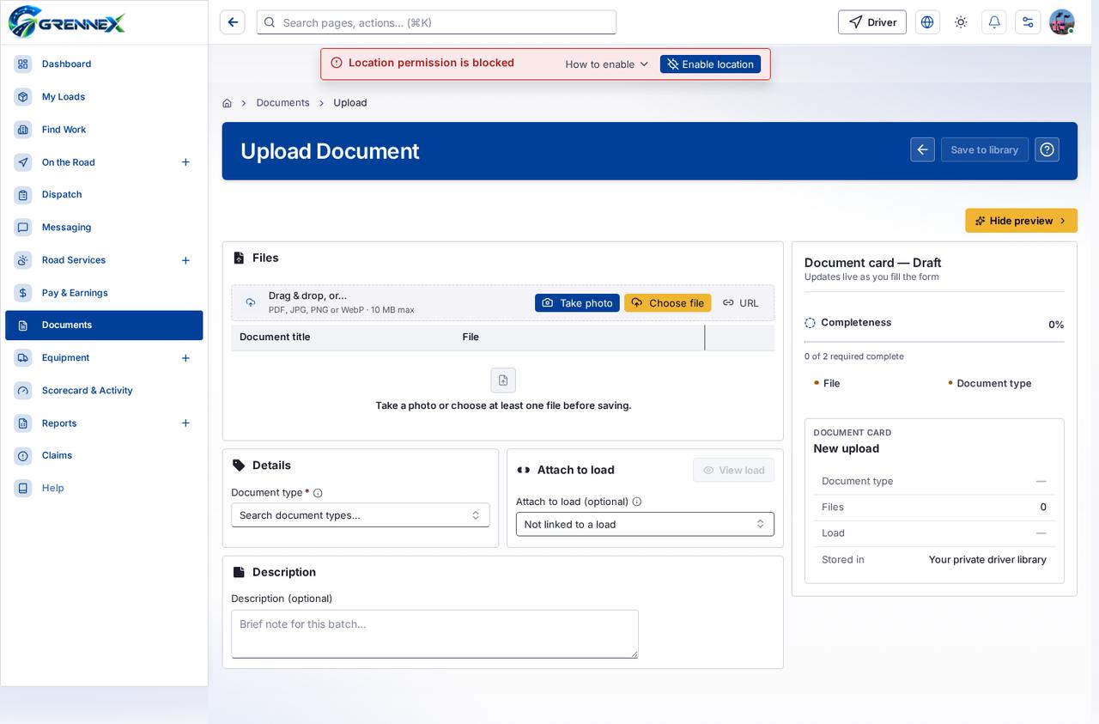Click into the Description text area
1099x724 pixels.
coord(434,634)
